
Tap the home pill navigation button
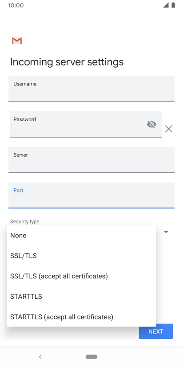tap(91, 357)
